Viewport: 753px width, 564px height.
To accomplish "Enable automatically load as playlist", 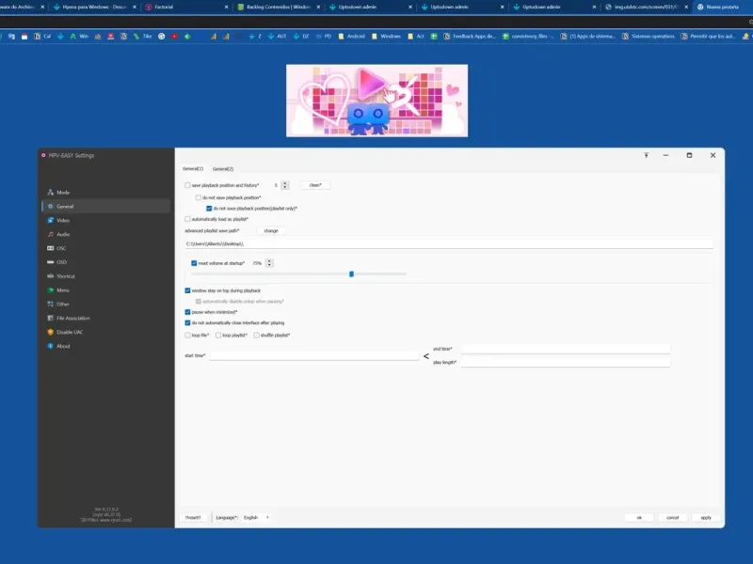I will click(187, 219).
